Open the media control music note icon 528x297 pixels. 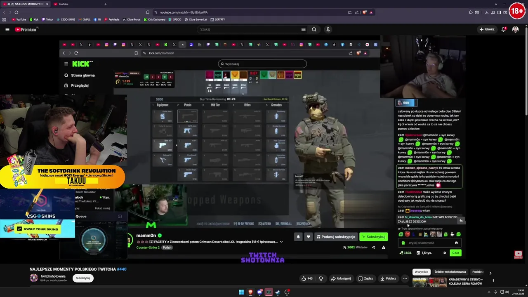[x=493, y=12]
